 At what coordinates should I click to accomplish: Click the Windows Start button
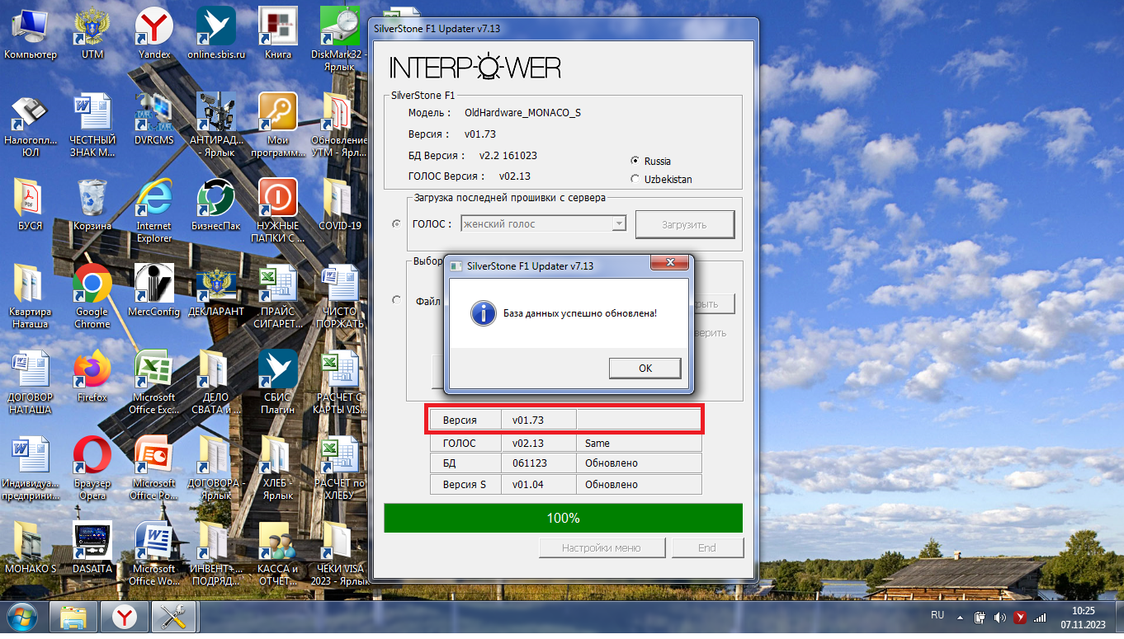pyautogui.click(x=21, y=617)
